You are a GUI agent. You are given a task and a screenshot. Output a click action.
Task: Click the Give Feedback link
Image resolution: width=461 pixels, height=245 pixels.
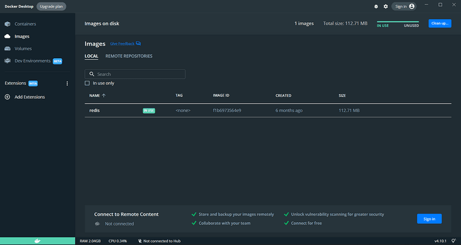(x=122, y=44)
